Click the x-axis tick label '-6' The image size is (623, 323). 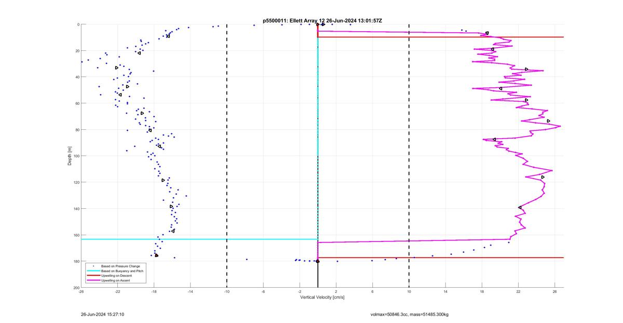(x=263, y=292)
